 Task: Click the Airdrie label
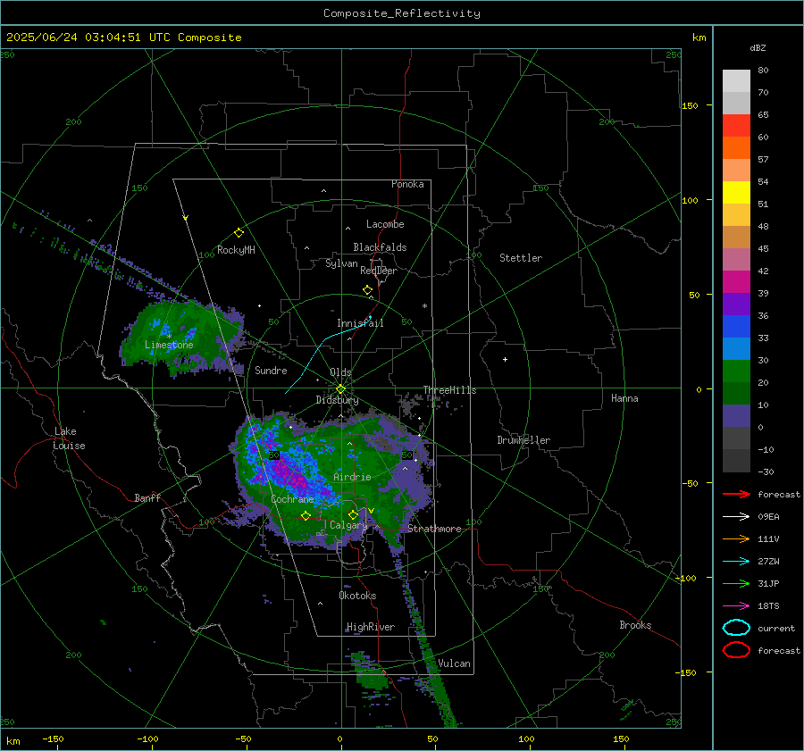point(352,477)
